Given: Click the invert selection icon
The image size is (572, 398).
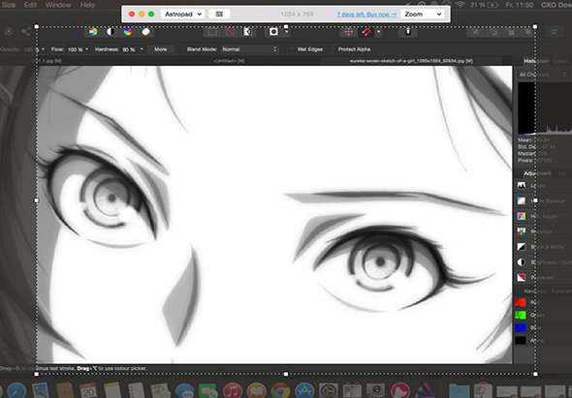Looking at the screenshot, I should click(x=247, y=32).
